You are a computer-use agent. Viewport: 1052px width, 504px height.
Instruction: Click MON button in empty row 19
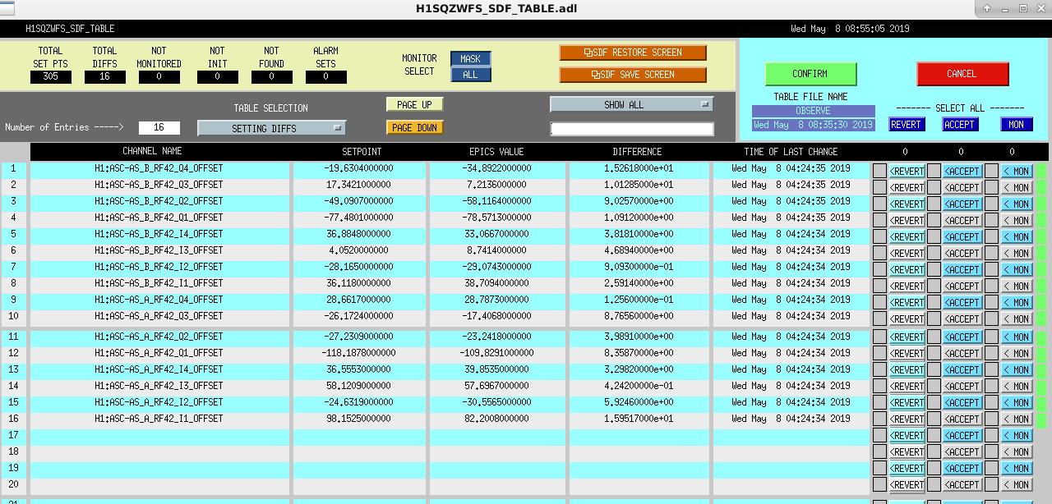[x=1017, y=468]
